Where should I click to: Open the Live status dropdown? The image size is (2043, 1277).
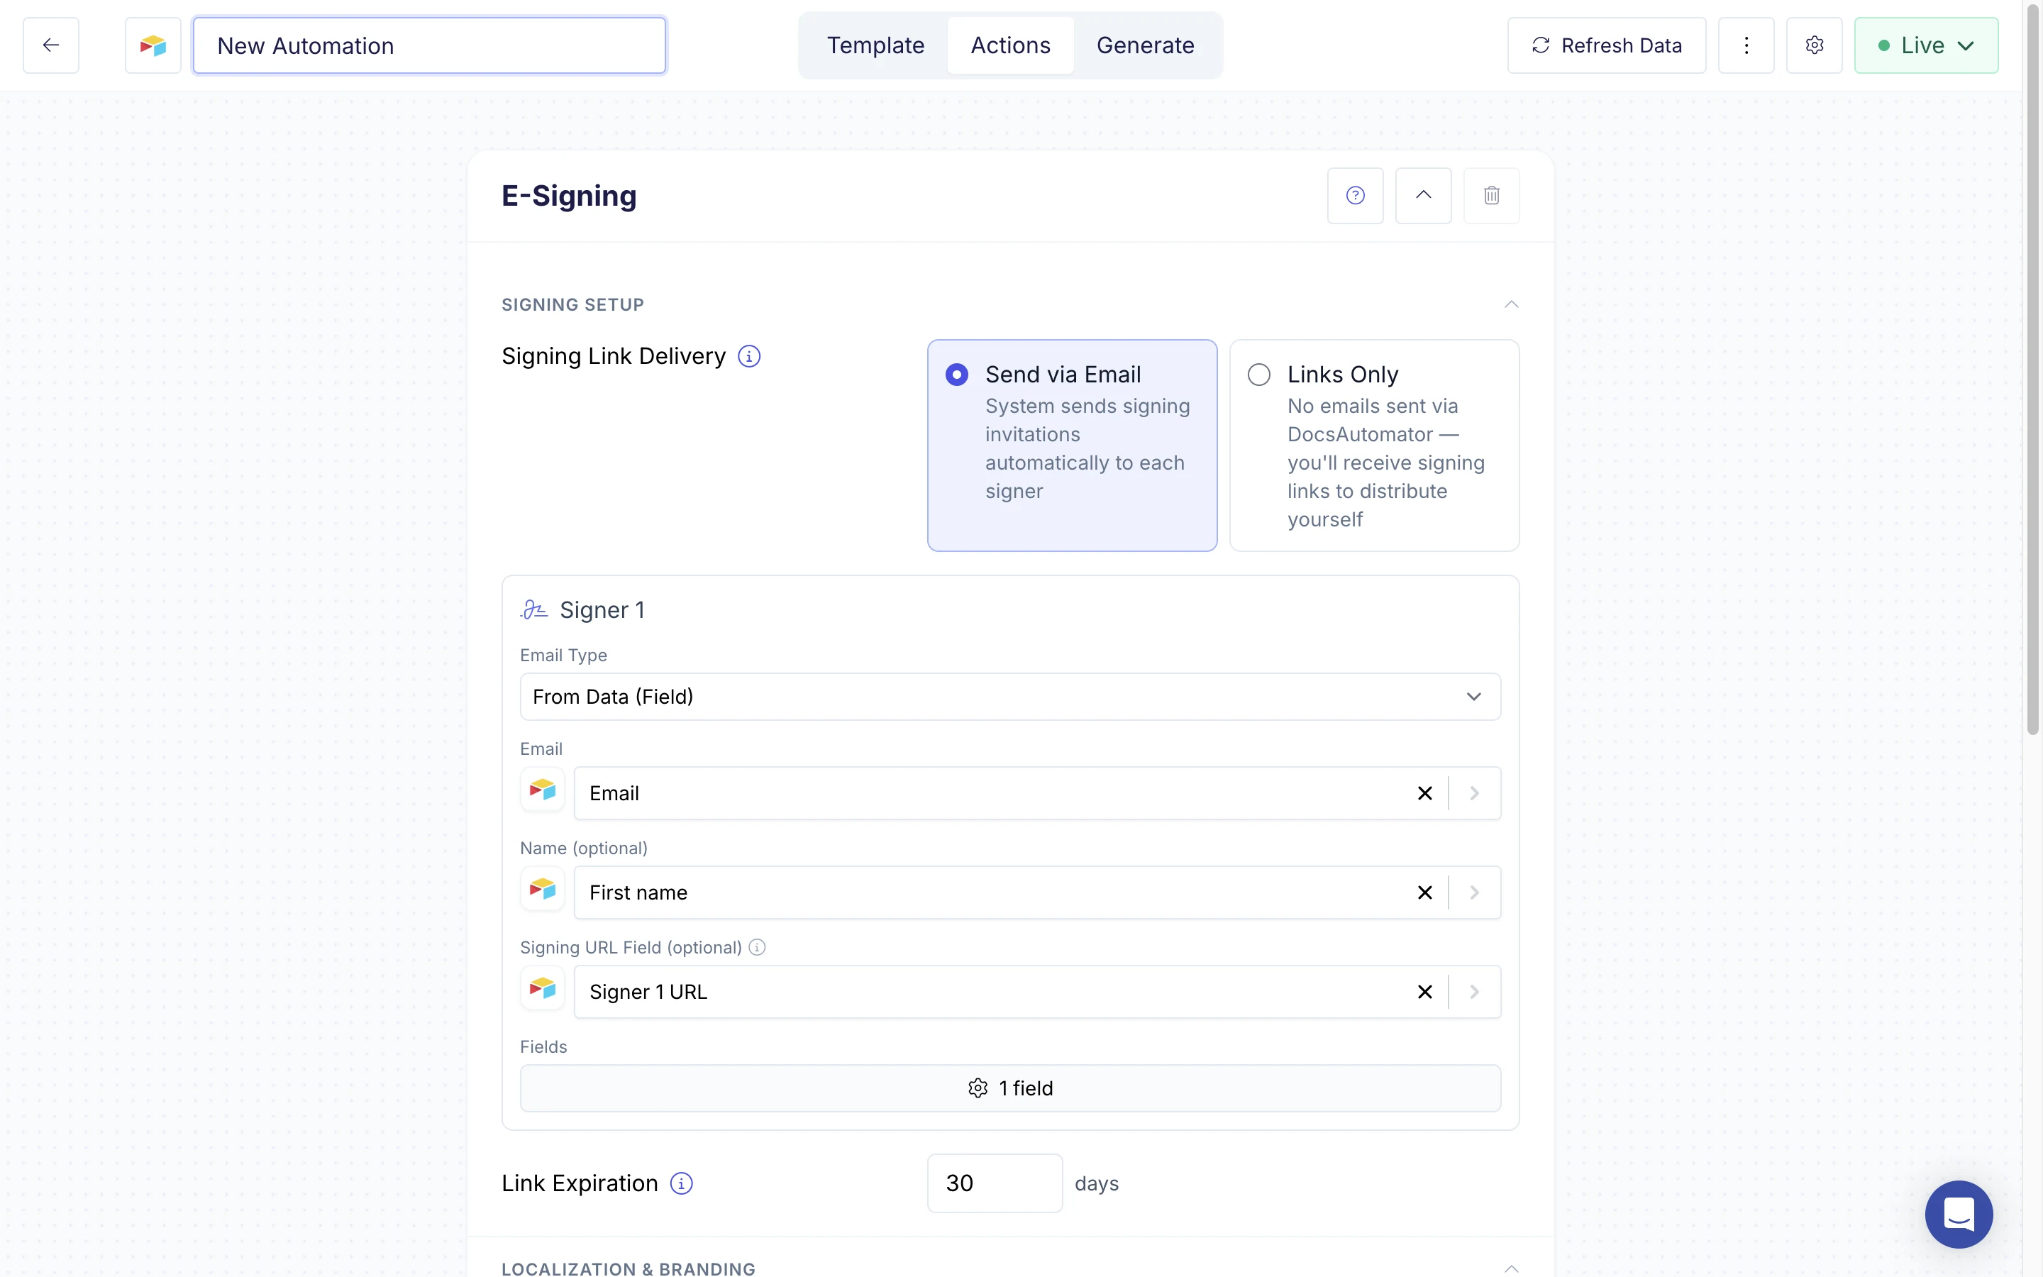click(1926, 45)
